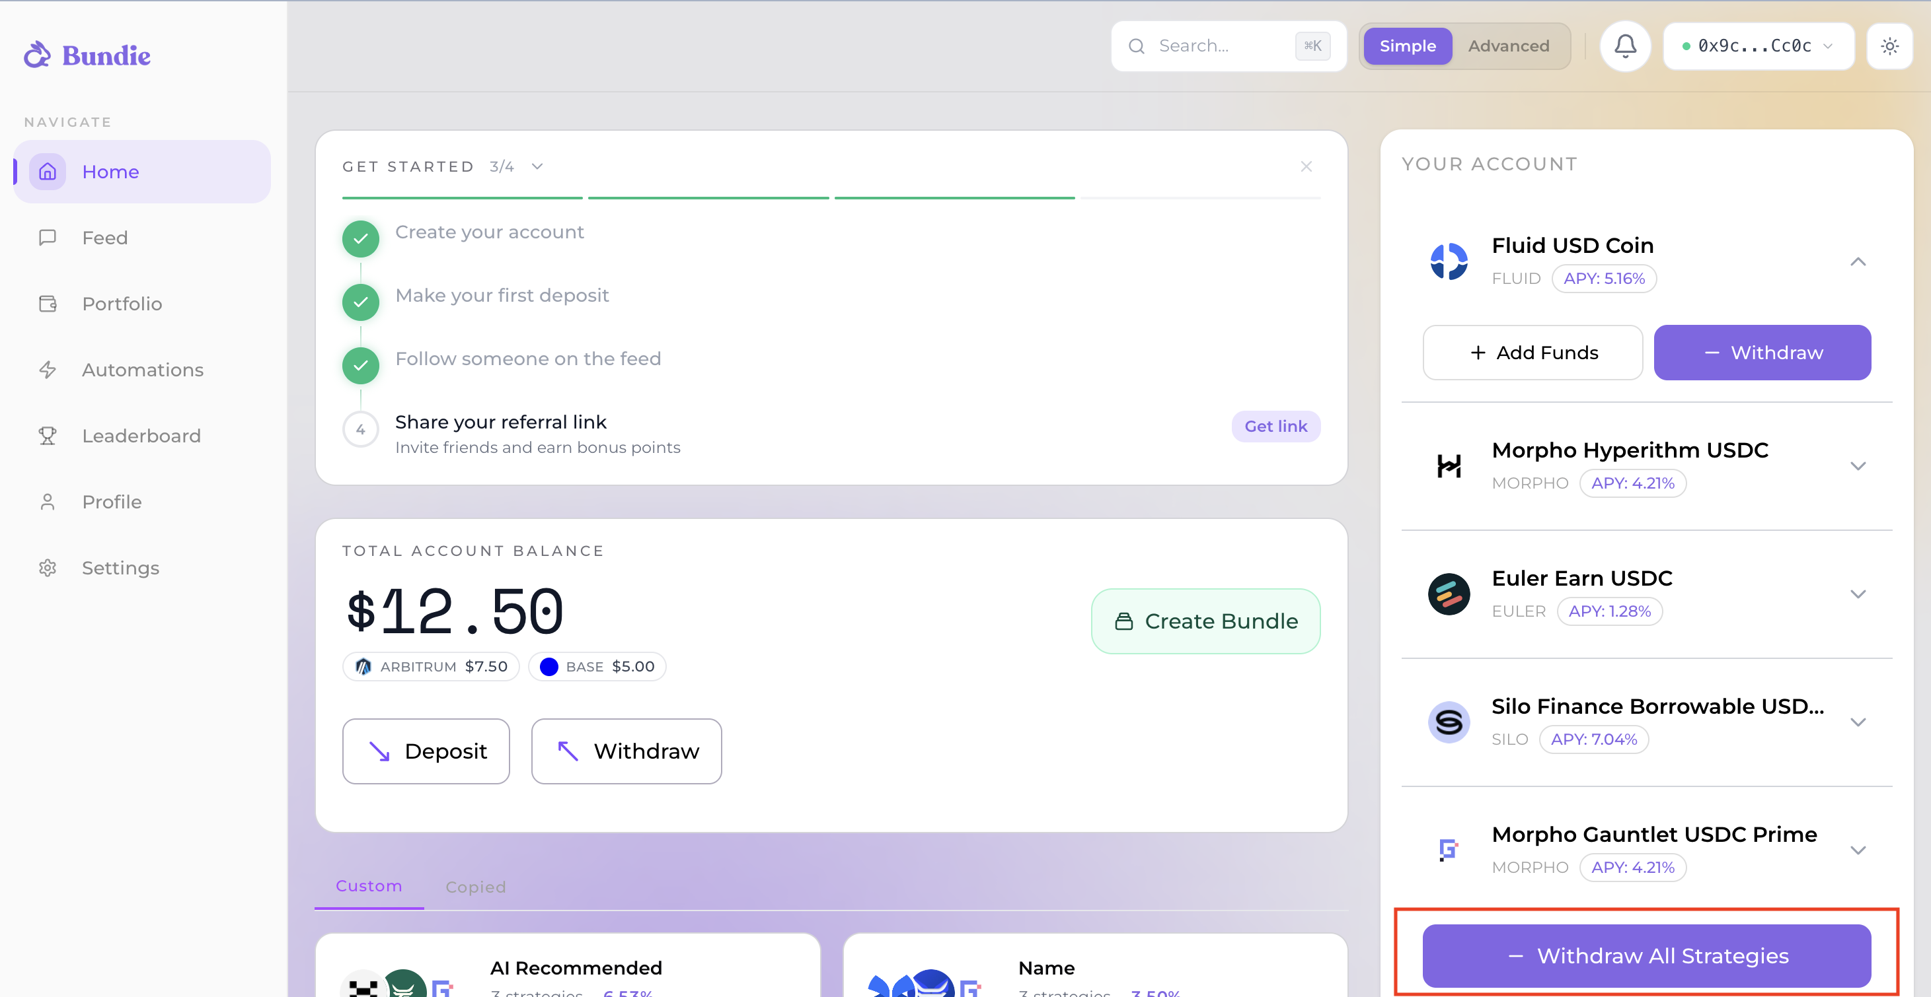This screenshot has width=1931, height=997.
Task: Click the Feed chat icon
Action: click(x=47, y=238)
